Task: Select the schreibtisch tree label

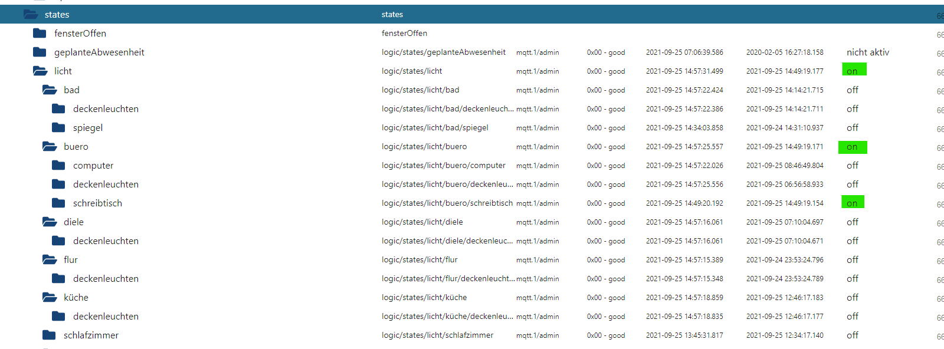Action: tap(97, 203)
